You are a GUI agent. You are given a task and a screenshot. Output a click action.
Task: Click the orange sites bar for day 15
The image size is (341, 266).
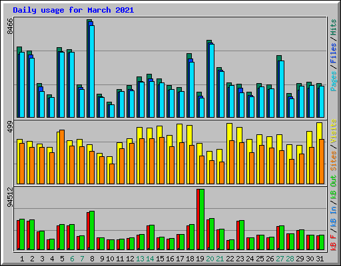162,160
